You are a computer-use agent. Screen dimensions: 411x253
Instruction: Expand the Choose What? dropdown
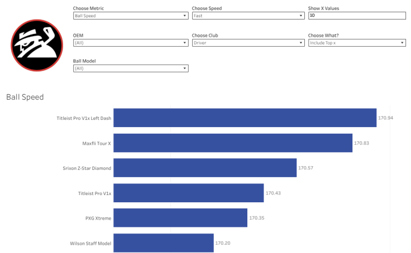356,42
